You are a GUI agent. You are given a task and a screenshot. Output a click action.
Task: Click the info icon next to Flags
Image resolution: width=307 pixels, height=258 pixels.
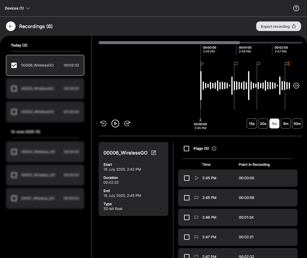click(214, 149)
